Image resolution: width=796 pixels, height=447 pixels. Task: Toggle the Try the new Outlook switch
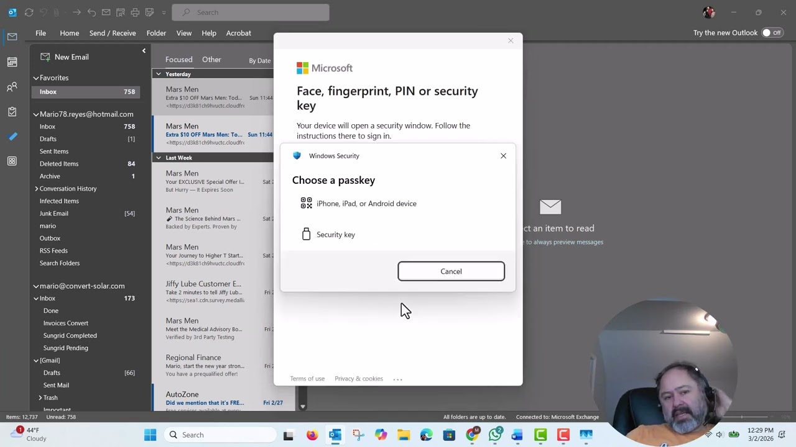[x=772, y=33]
